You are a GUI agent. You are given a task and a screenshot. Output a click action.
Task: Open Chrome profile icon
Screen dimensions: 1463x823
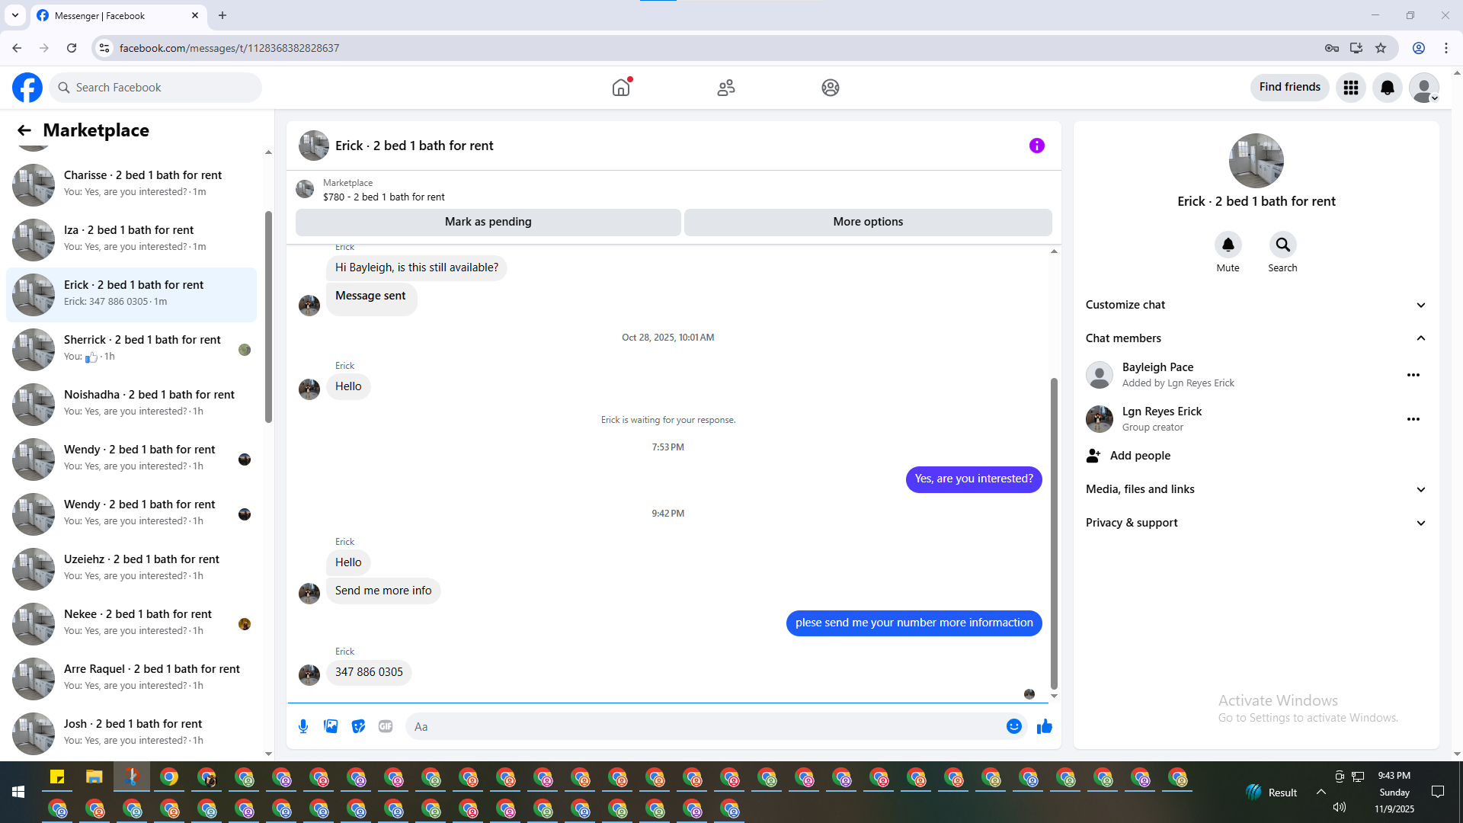[1419, 48]
